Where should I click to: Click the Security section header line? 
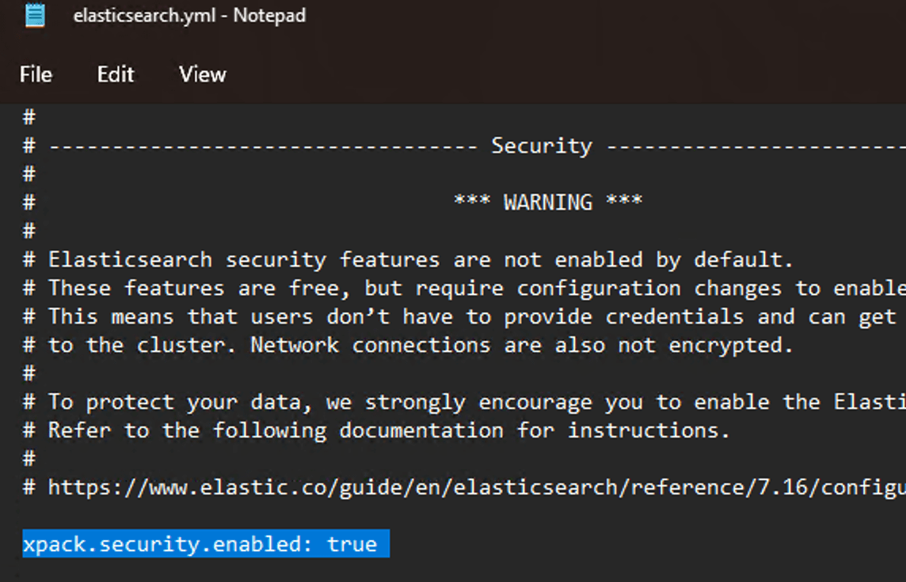[x=541, y=145]
